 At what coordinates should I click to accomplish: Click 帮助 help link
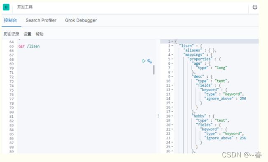[40, 34]
